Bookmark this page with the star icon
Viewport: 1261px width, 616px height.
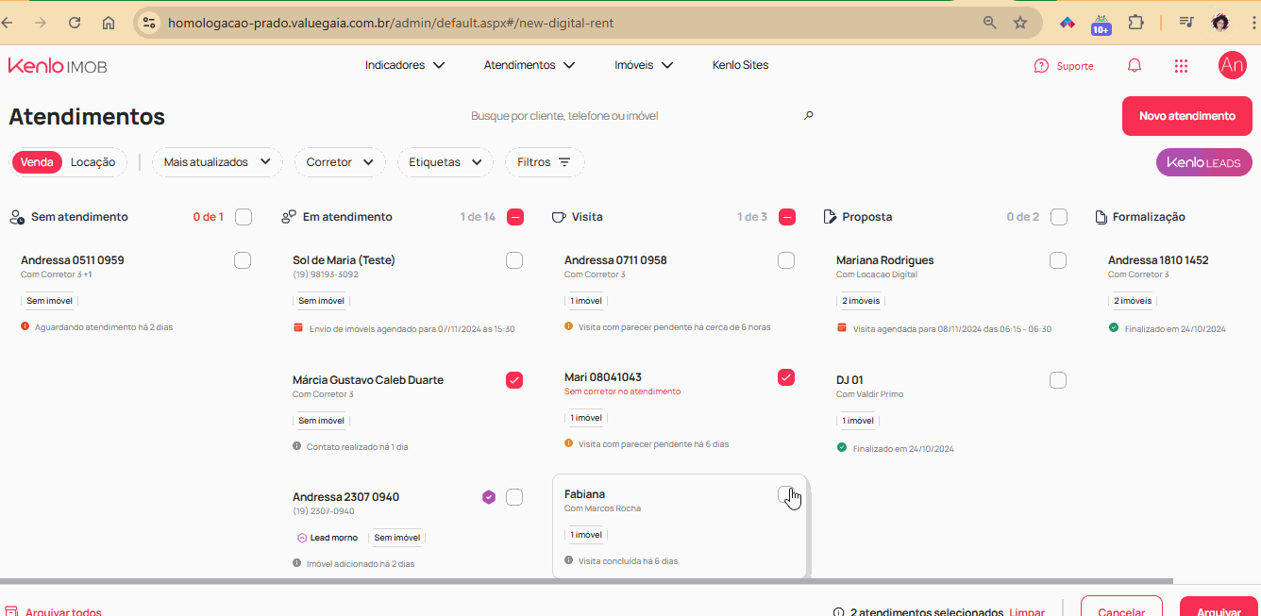point(1020,22)
